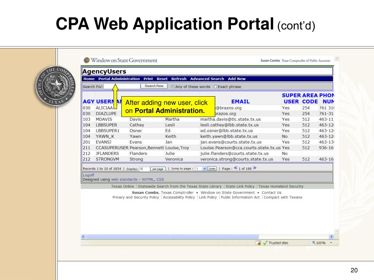
Task: Click the Search Now button
Action: [x=154, y=86]
